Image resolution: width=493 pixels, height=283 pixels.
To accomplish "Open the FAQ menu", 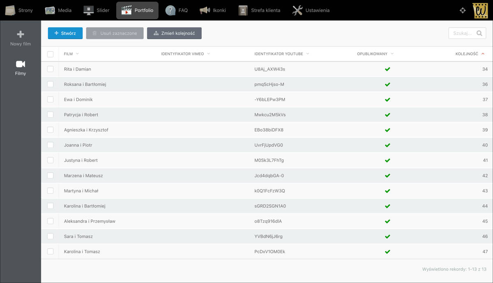I will [x=177, y=10].
